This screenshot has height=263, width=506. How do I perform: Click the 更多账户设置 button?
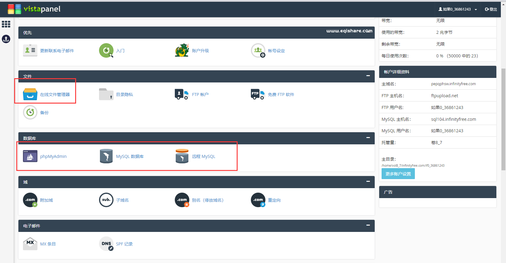click(398, 174)
